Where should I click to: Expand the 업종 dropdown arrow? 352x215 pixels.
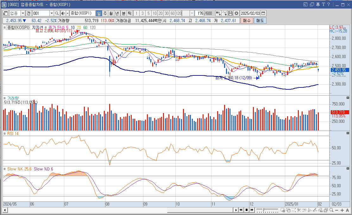tap(23, 14)
